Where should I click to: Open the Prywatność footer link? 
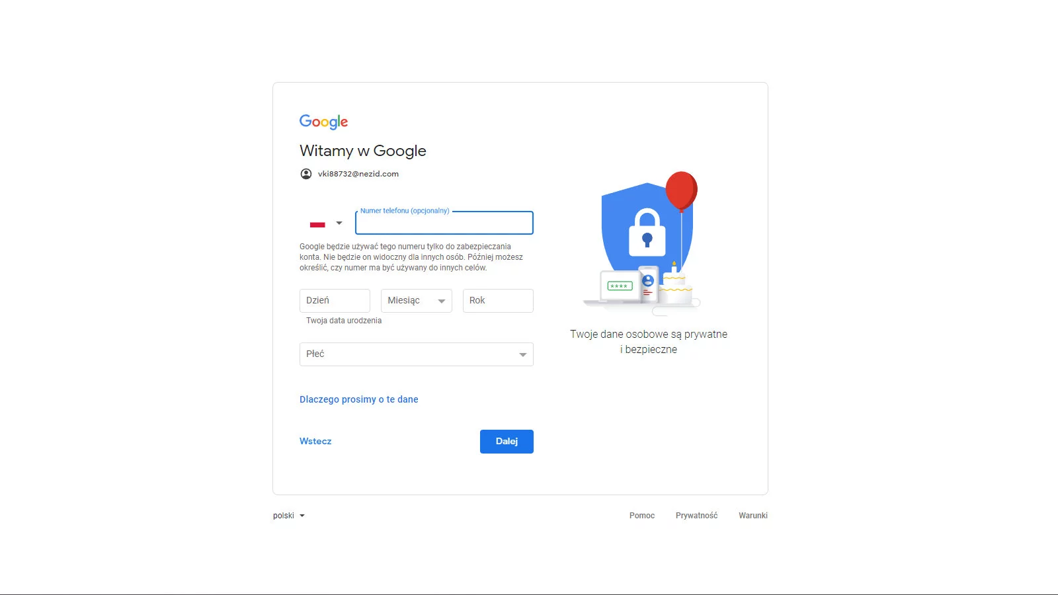(x=696, y=516)
